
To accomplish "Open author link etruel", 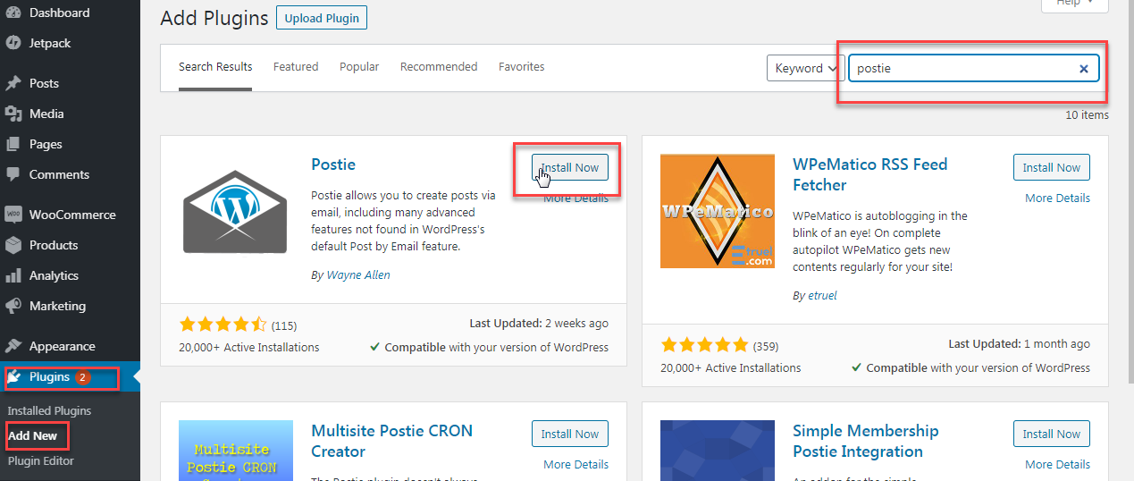I will tap(823, 296).
